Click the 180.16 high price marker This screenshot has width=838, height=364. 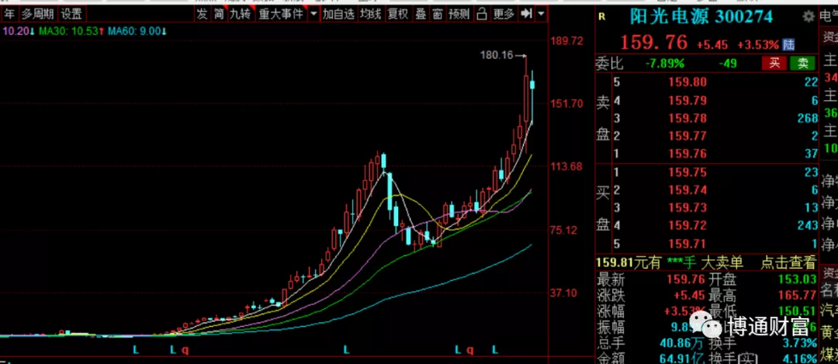pyautogui.click(x=496, y=55)
